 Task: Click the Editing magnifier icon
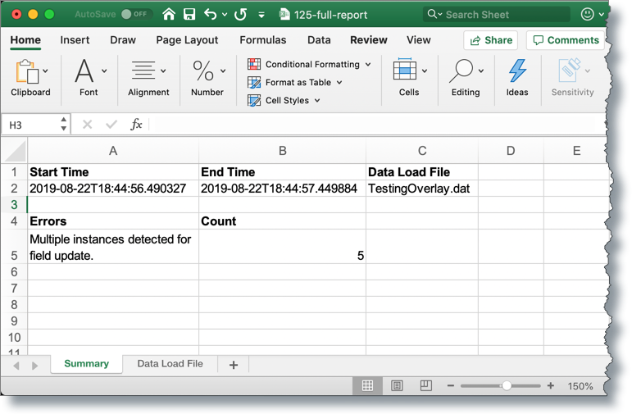pyautogui.click(x=461, y=71)
